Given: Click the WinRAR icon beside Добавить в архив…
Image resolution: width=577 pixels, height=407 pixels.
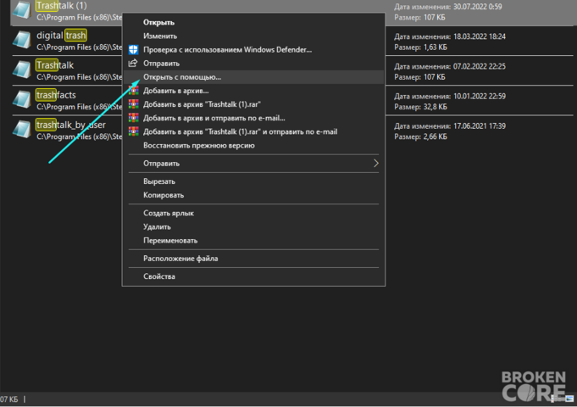Looking at the screenshot, I should pos(133,91).
